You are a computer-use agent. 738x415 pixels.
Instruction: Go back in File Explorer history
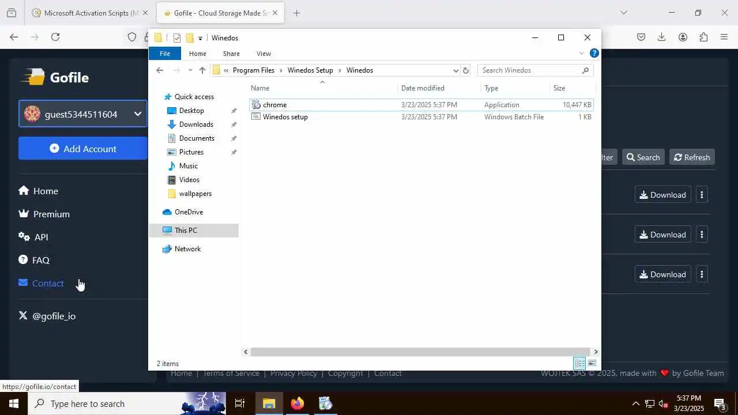click(160, 70)
